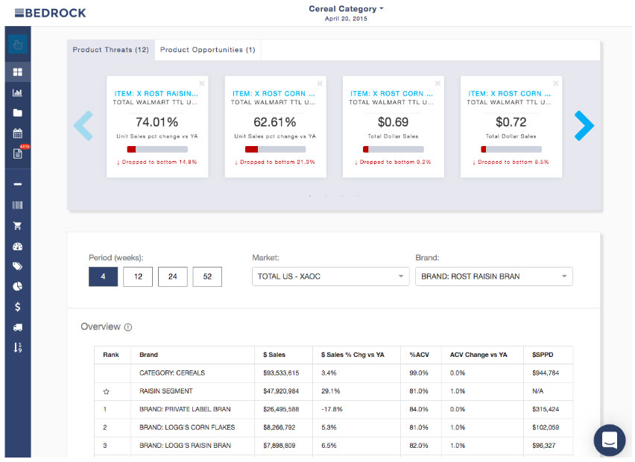Select BRAND: PRIVATE LABEL BRAN row
The width and height of the screenshot is (635, 462).
click(334, 410)
